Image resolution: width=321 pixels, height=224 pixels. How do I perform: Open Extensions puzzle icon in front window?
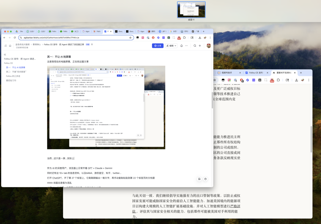[184, 38]
